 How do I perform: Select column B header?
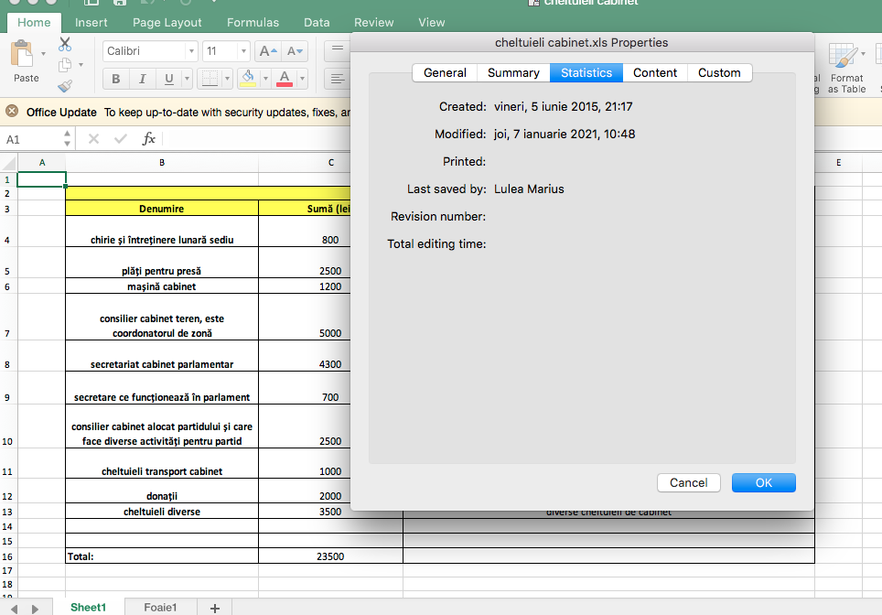pyautogui.click(x=162, y=163)
